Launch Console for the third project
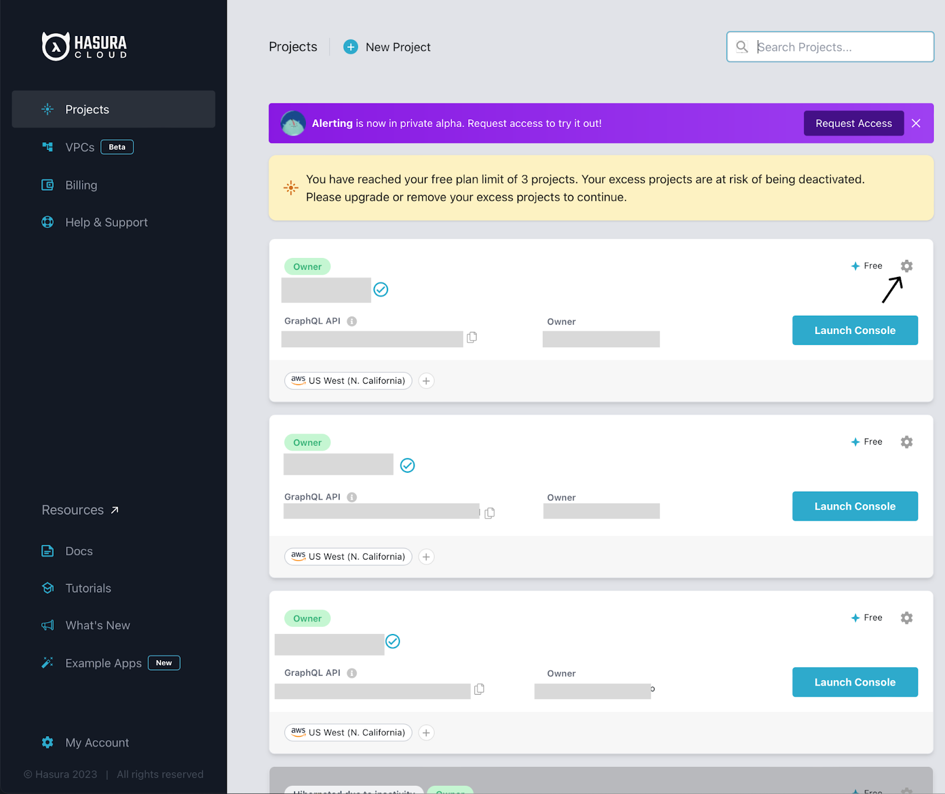Screen dimensions: 945x794 tap(855, 682)
